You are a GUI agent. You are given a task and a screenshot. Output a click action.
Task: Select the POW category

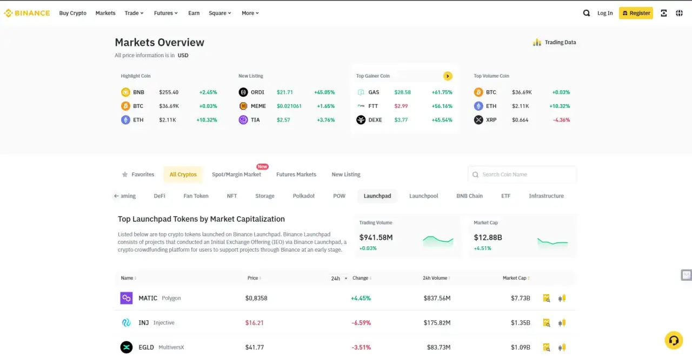339,196
